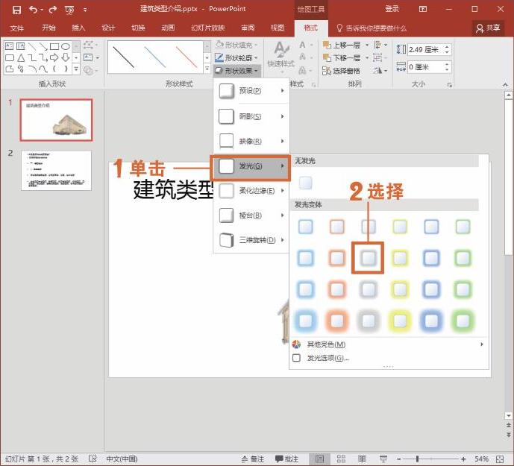514x466 pixels.
Task: Open the 上移一层 dropdown arrow
Action: tap(367, 45)
